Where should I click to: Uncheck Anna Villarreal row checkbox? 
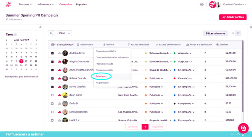(x=52, y=70)
